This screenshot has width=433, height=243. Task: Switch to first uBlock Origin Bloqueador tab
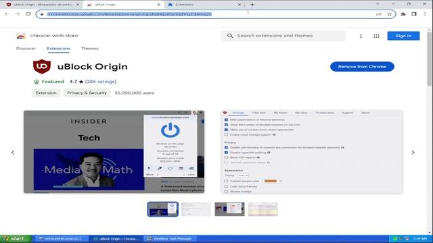[43, 5]
